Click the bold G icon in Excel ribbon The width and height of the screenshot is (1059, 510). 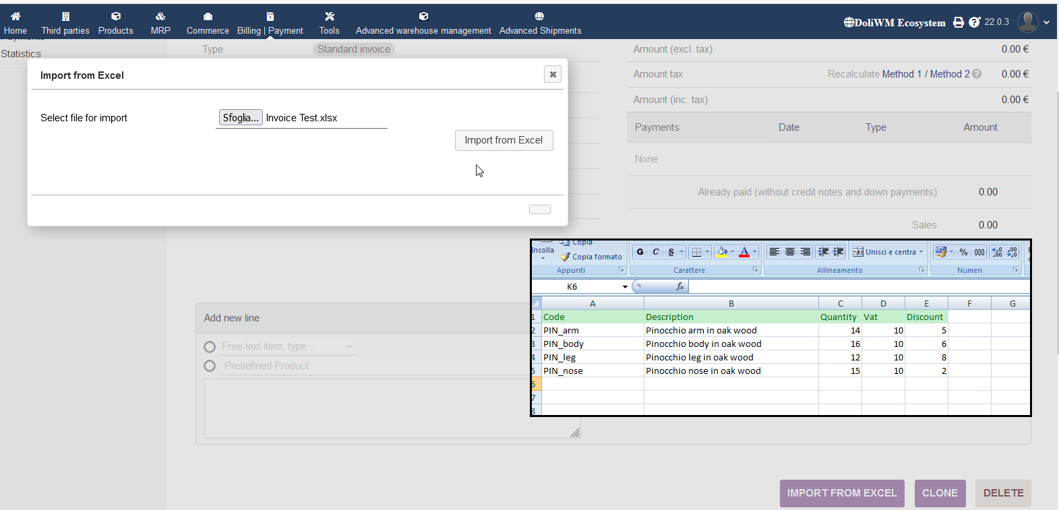(x=640, y=252)
